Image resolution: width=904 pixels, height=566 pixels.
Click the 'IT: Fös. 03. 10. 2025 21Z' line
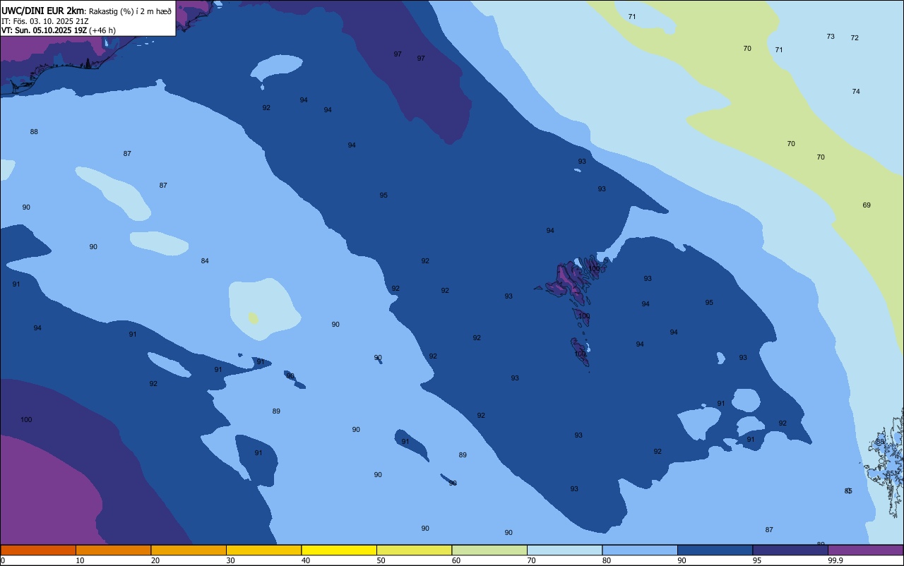point(45,20)
